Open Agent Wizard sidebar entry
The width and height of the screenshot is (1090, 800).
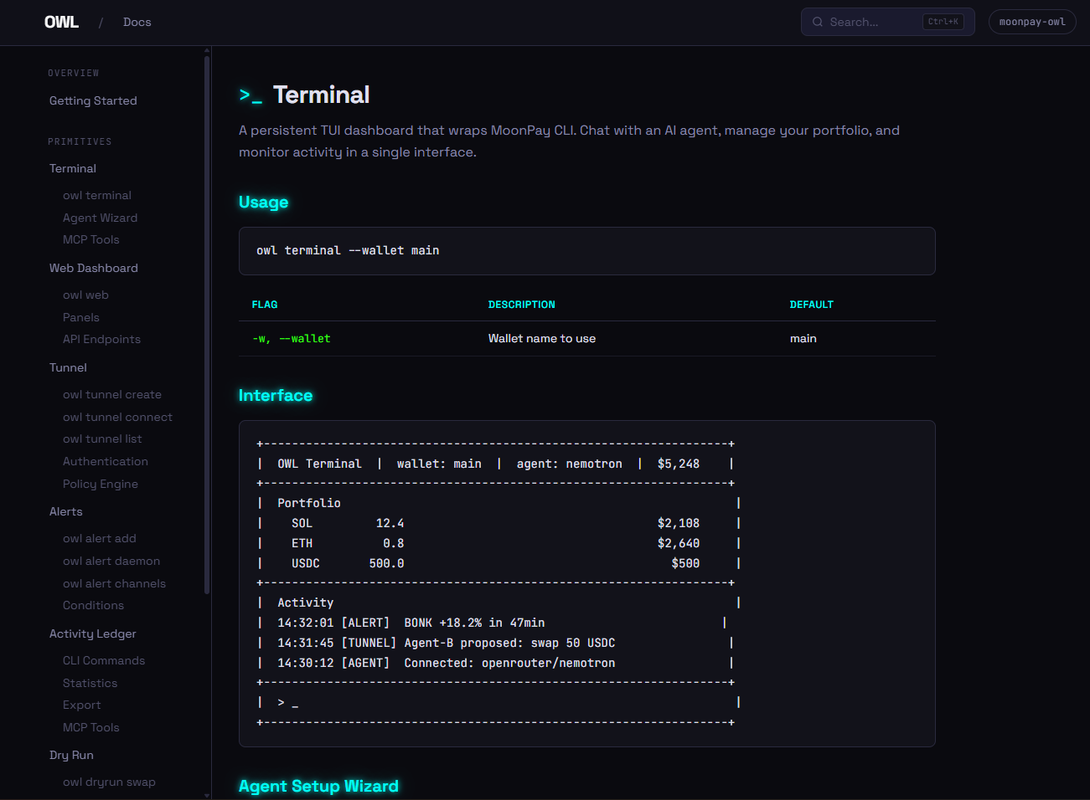[x=100, y=218]
